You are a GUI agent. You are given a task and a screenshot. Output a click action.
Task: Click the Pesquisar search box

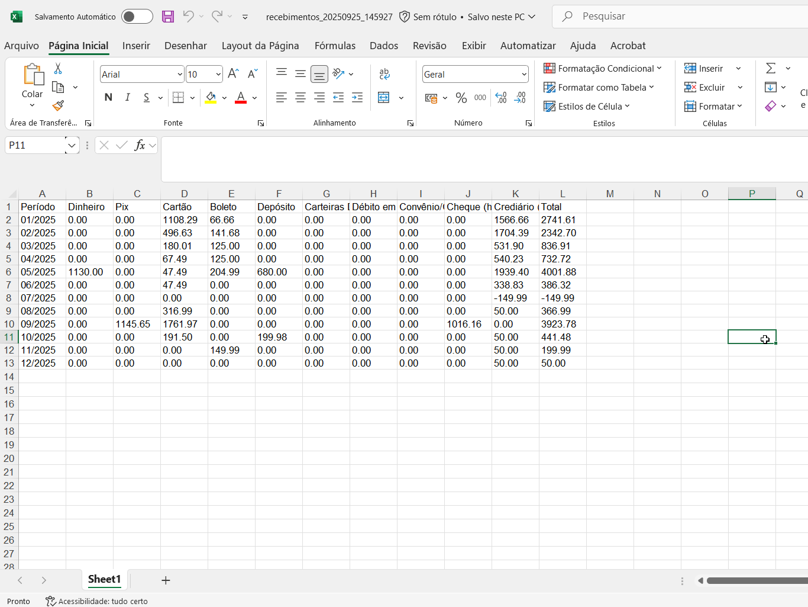(x=680, y=17)
